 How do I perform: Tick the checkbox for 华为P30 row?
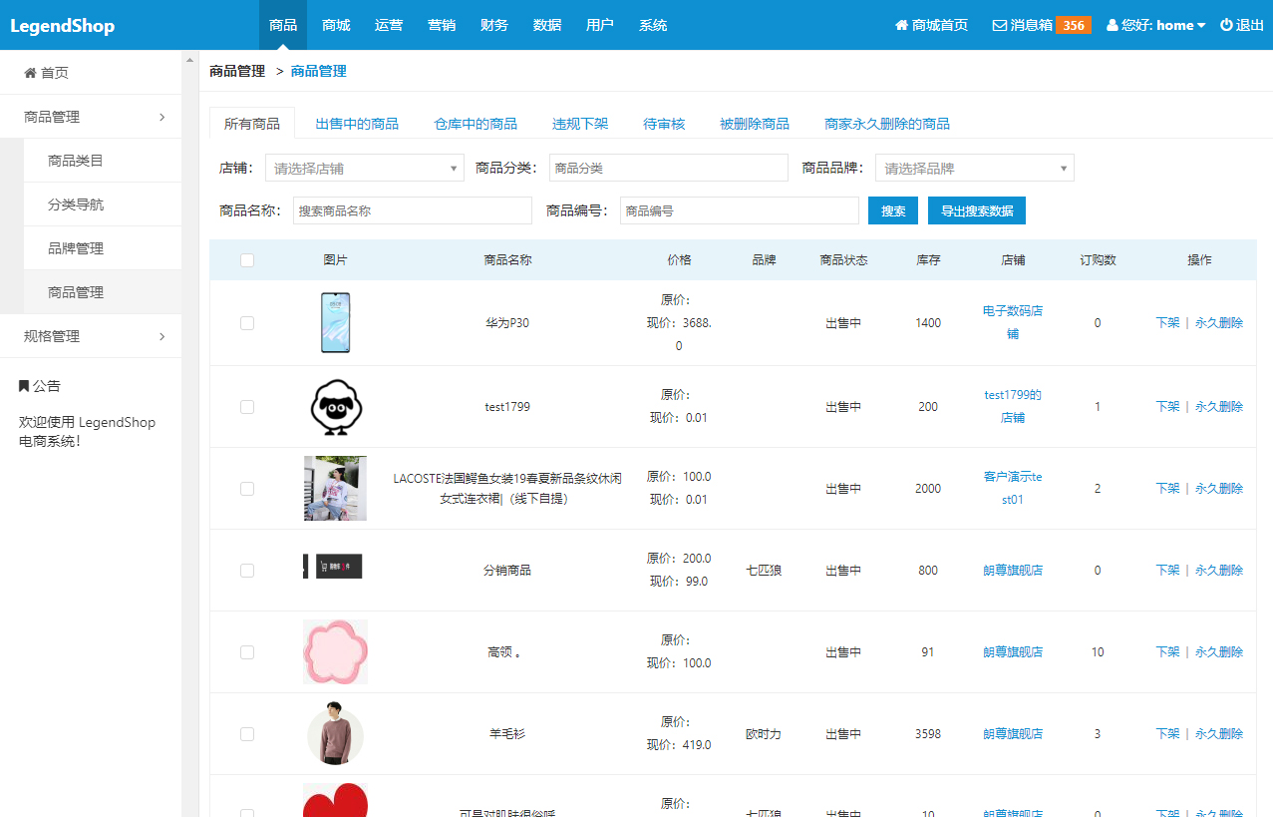[247, 323]
